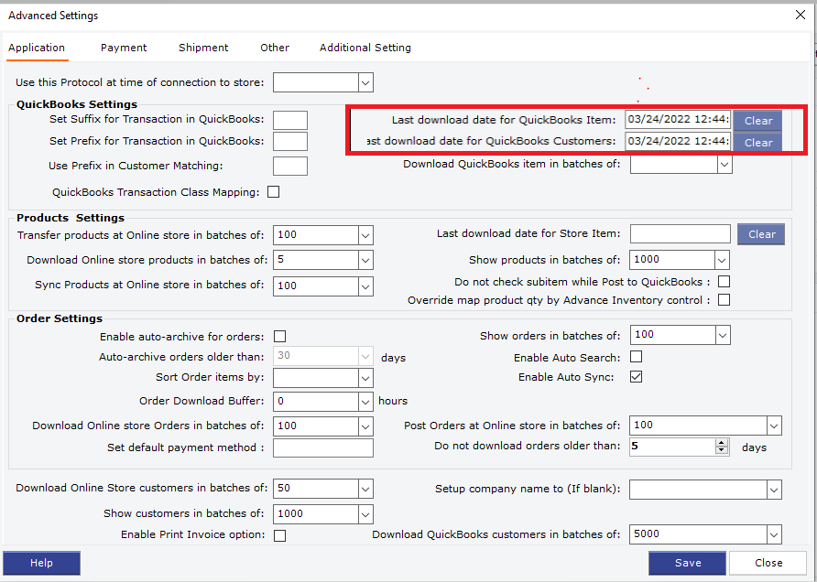This screenshot has height=582, width=817.
Task: Select the Application tab
Action: click(x=37, y=48)
